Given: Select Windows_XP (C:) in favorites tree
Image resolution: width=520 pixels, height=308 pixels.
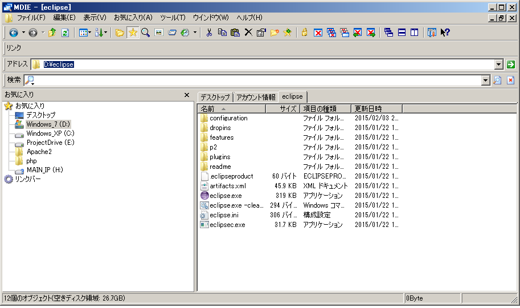Looking at the screenshot, I should 51,133.
